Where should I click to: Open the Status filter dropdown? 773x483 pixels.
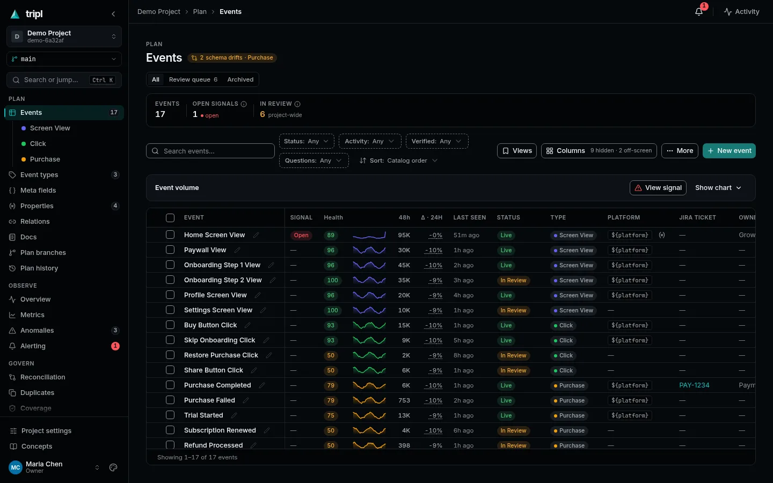[307, 141]
